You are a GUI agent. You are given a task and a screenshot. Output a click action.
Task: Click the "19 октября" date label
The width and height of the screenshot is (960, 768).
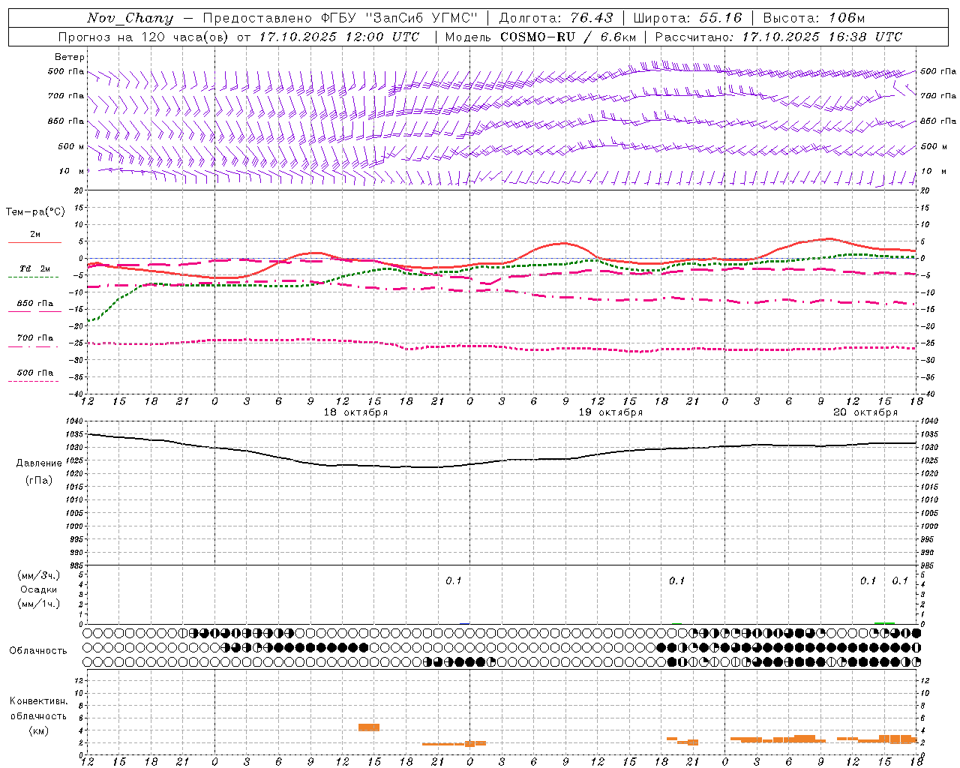pos(610,412)
